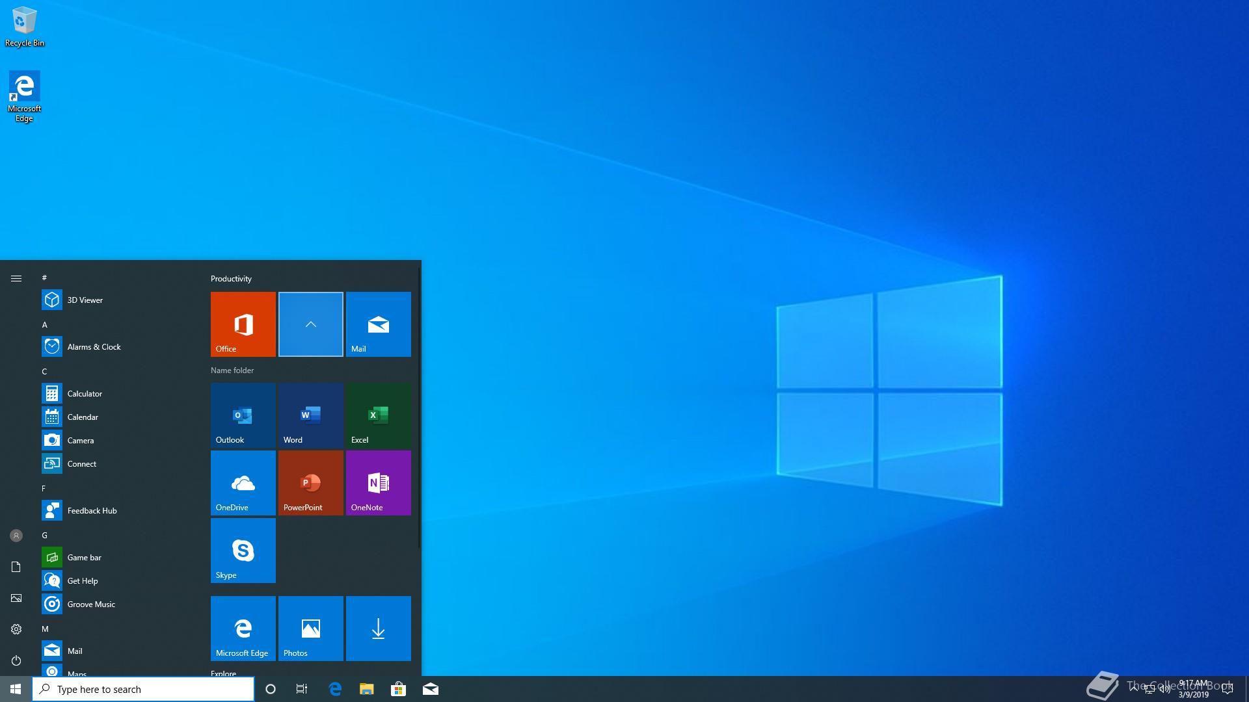Open the user account menu
Viewport: 1249px width, 702px height.
pos(16,536)
